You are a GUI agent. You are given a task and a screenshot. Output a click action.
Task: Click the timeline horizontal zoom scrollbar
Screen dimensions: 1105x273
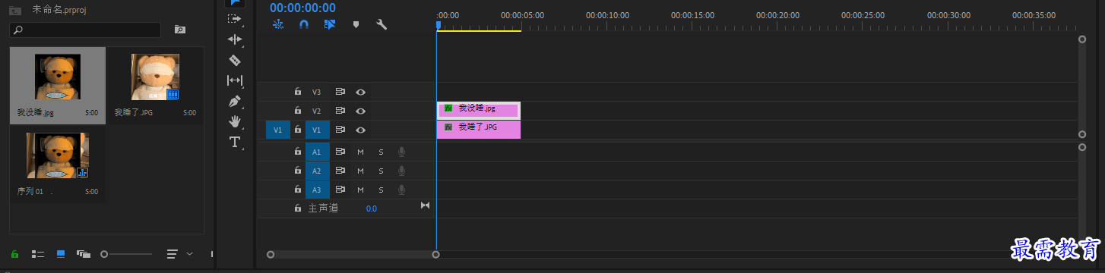click(353, 254)
